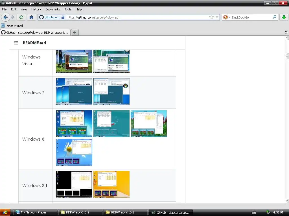Screen dimensions: 289x216
Task: Select the GitHub stascorp/rdpwrap tab
Action: pyautogui.click(x=35, y=33)
